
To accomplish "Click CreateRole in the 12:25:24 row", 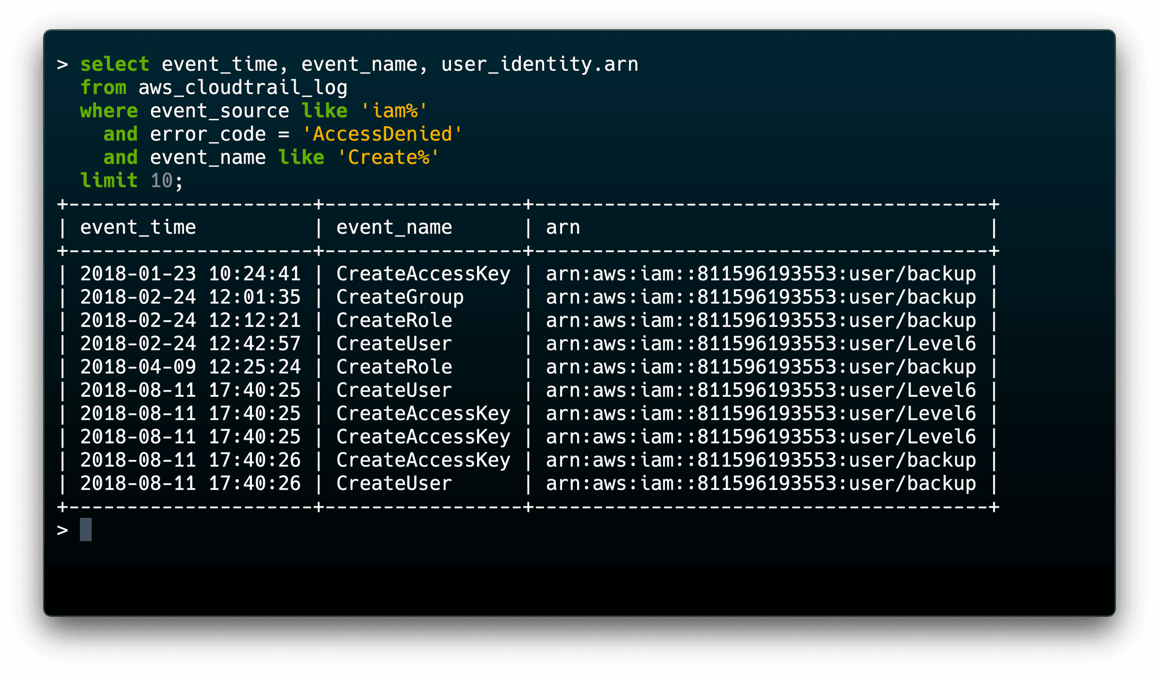I will pyautogui.click(x=394, y=367).
